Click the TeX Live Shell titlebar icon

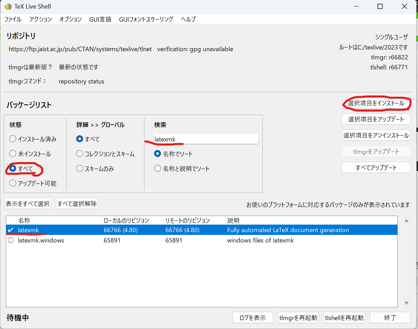8,6
